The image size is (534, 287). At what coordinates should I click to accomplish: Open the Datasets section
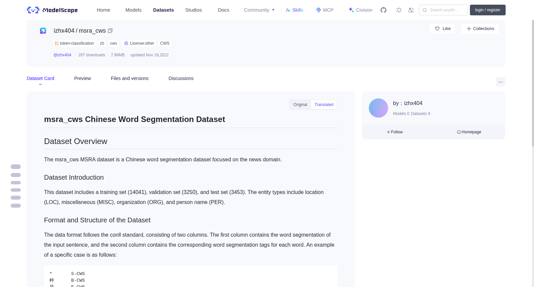tap(164, 10)
